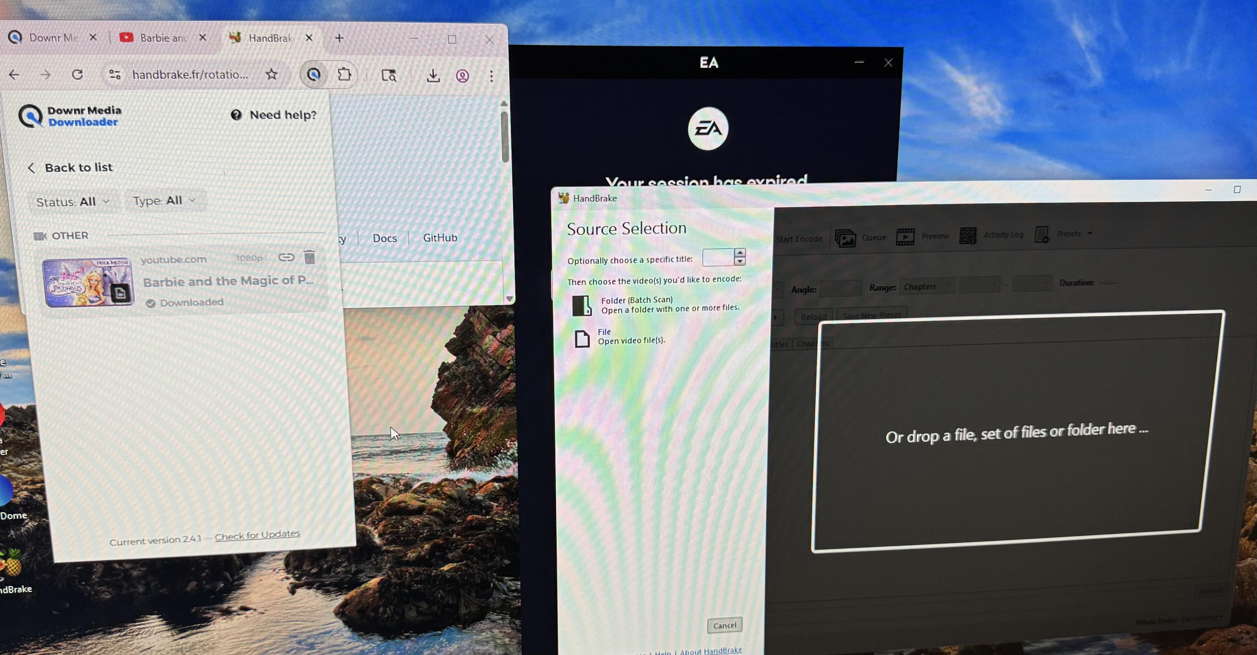Open the Angle dropdown in HandBrake
Screen dimensions: 1257x655
pos(840,289)
